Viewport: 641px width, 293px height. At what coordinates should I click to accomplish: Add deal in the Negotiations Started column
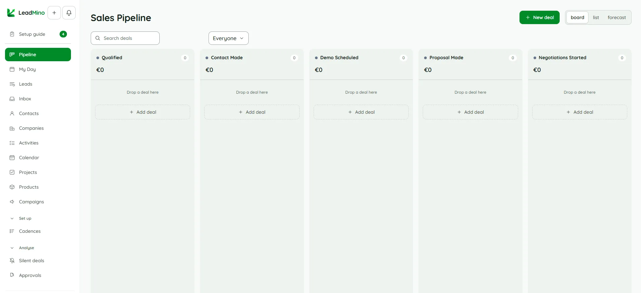579,112
